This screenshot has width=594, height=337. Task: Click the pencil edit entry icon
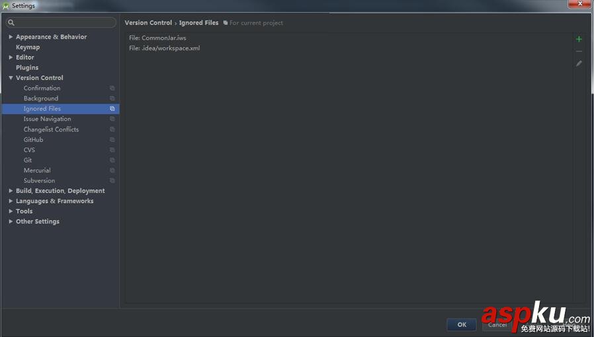(579, 63)
